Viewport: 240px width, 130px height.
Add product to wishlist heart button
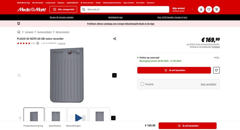pyautogui.click(x=216, y=70)
